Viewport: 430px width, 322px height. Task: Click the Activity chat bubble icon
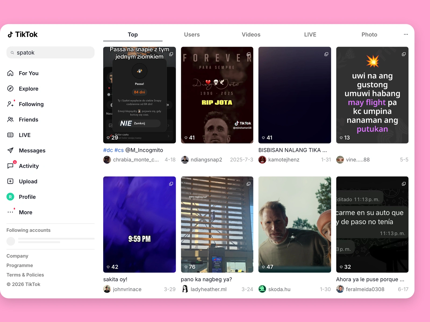point(10,166)
